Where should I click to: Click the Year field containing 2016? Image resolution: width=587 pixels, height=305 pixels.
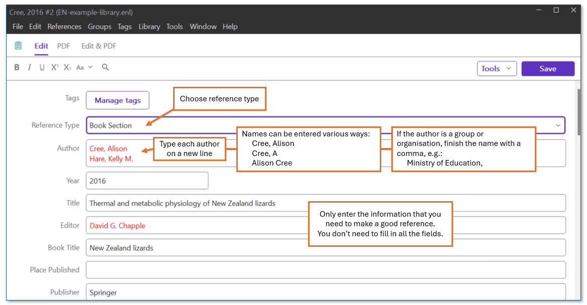click(146, 180)
